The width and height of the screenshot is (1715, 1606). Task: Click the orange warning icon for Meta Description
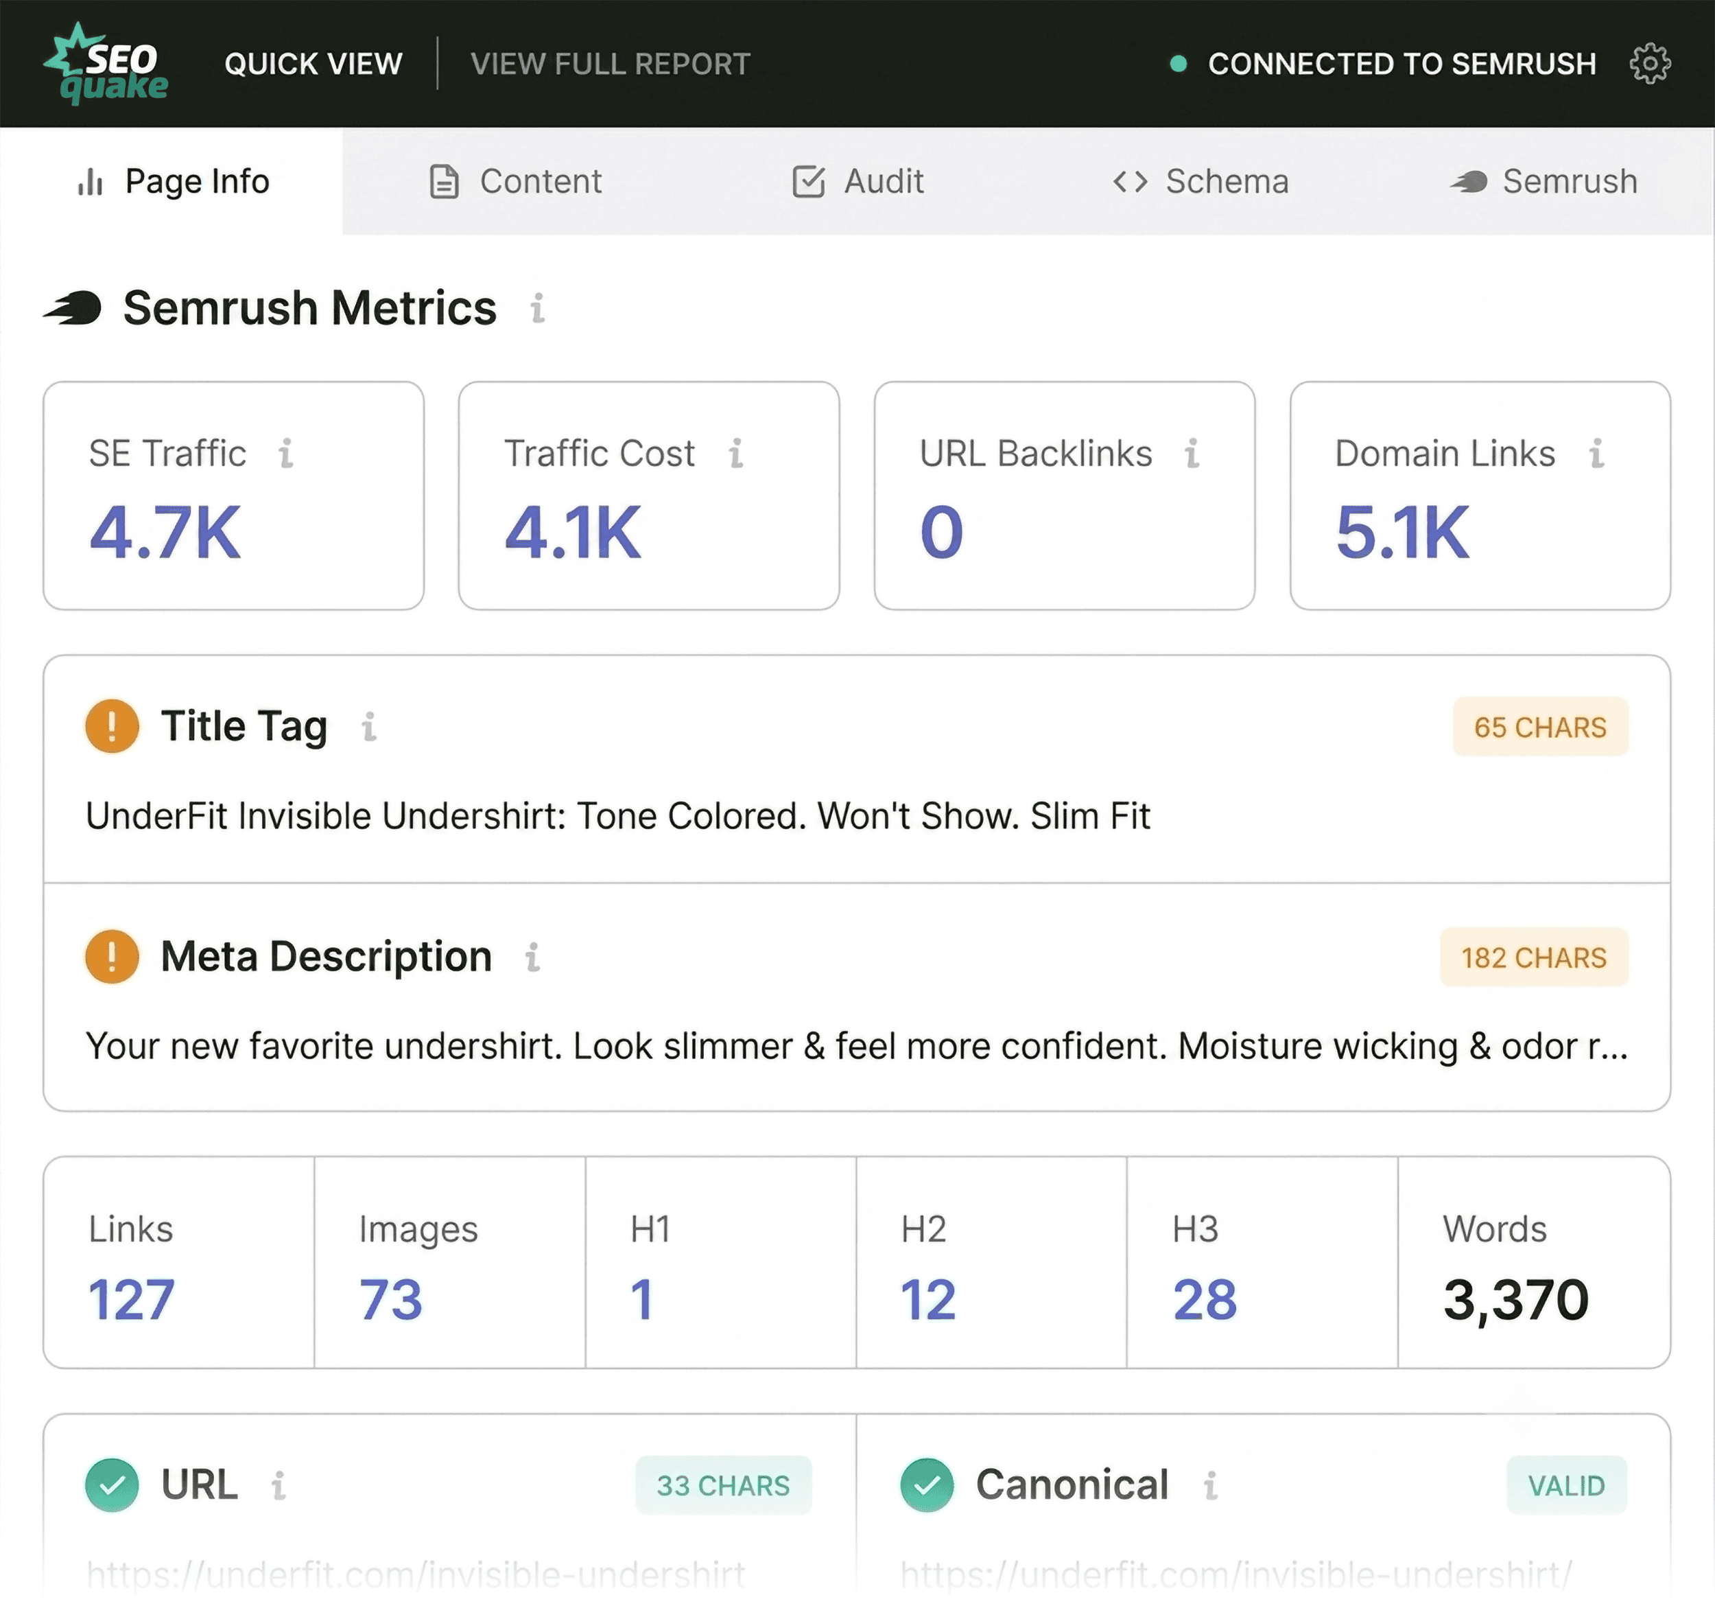[x=112, y=956]
